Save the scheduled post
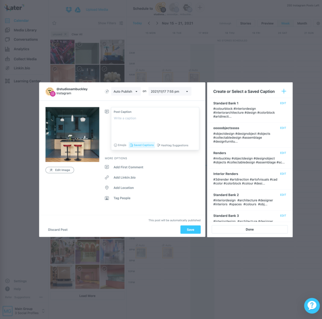The width and height of the screenshot is (322, 319). pyautogui.click(x=190, y=230)
